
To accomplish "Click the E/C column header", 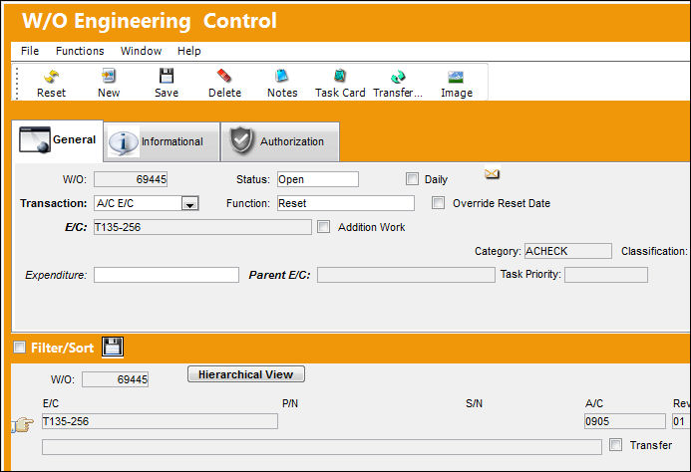I will [x=51, y=403].
